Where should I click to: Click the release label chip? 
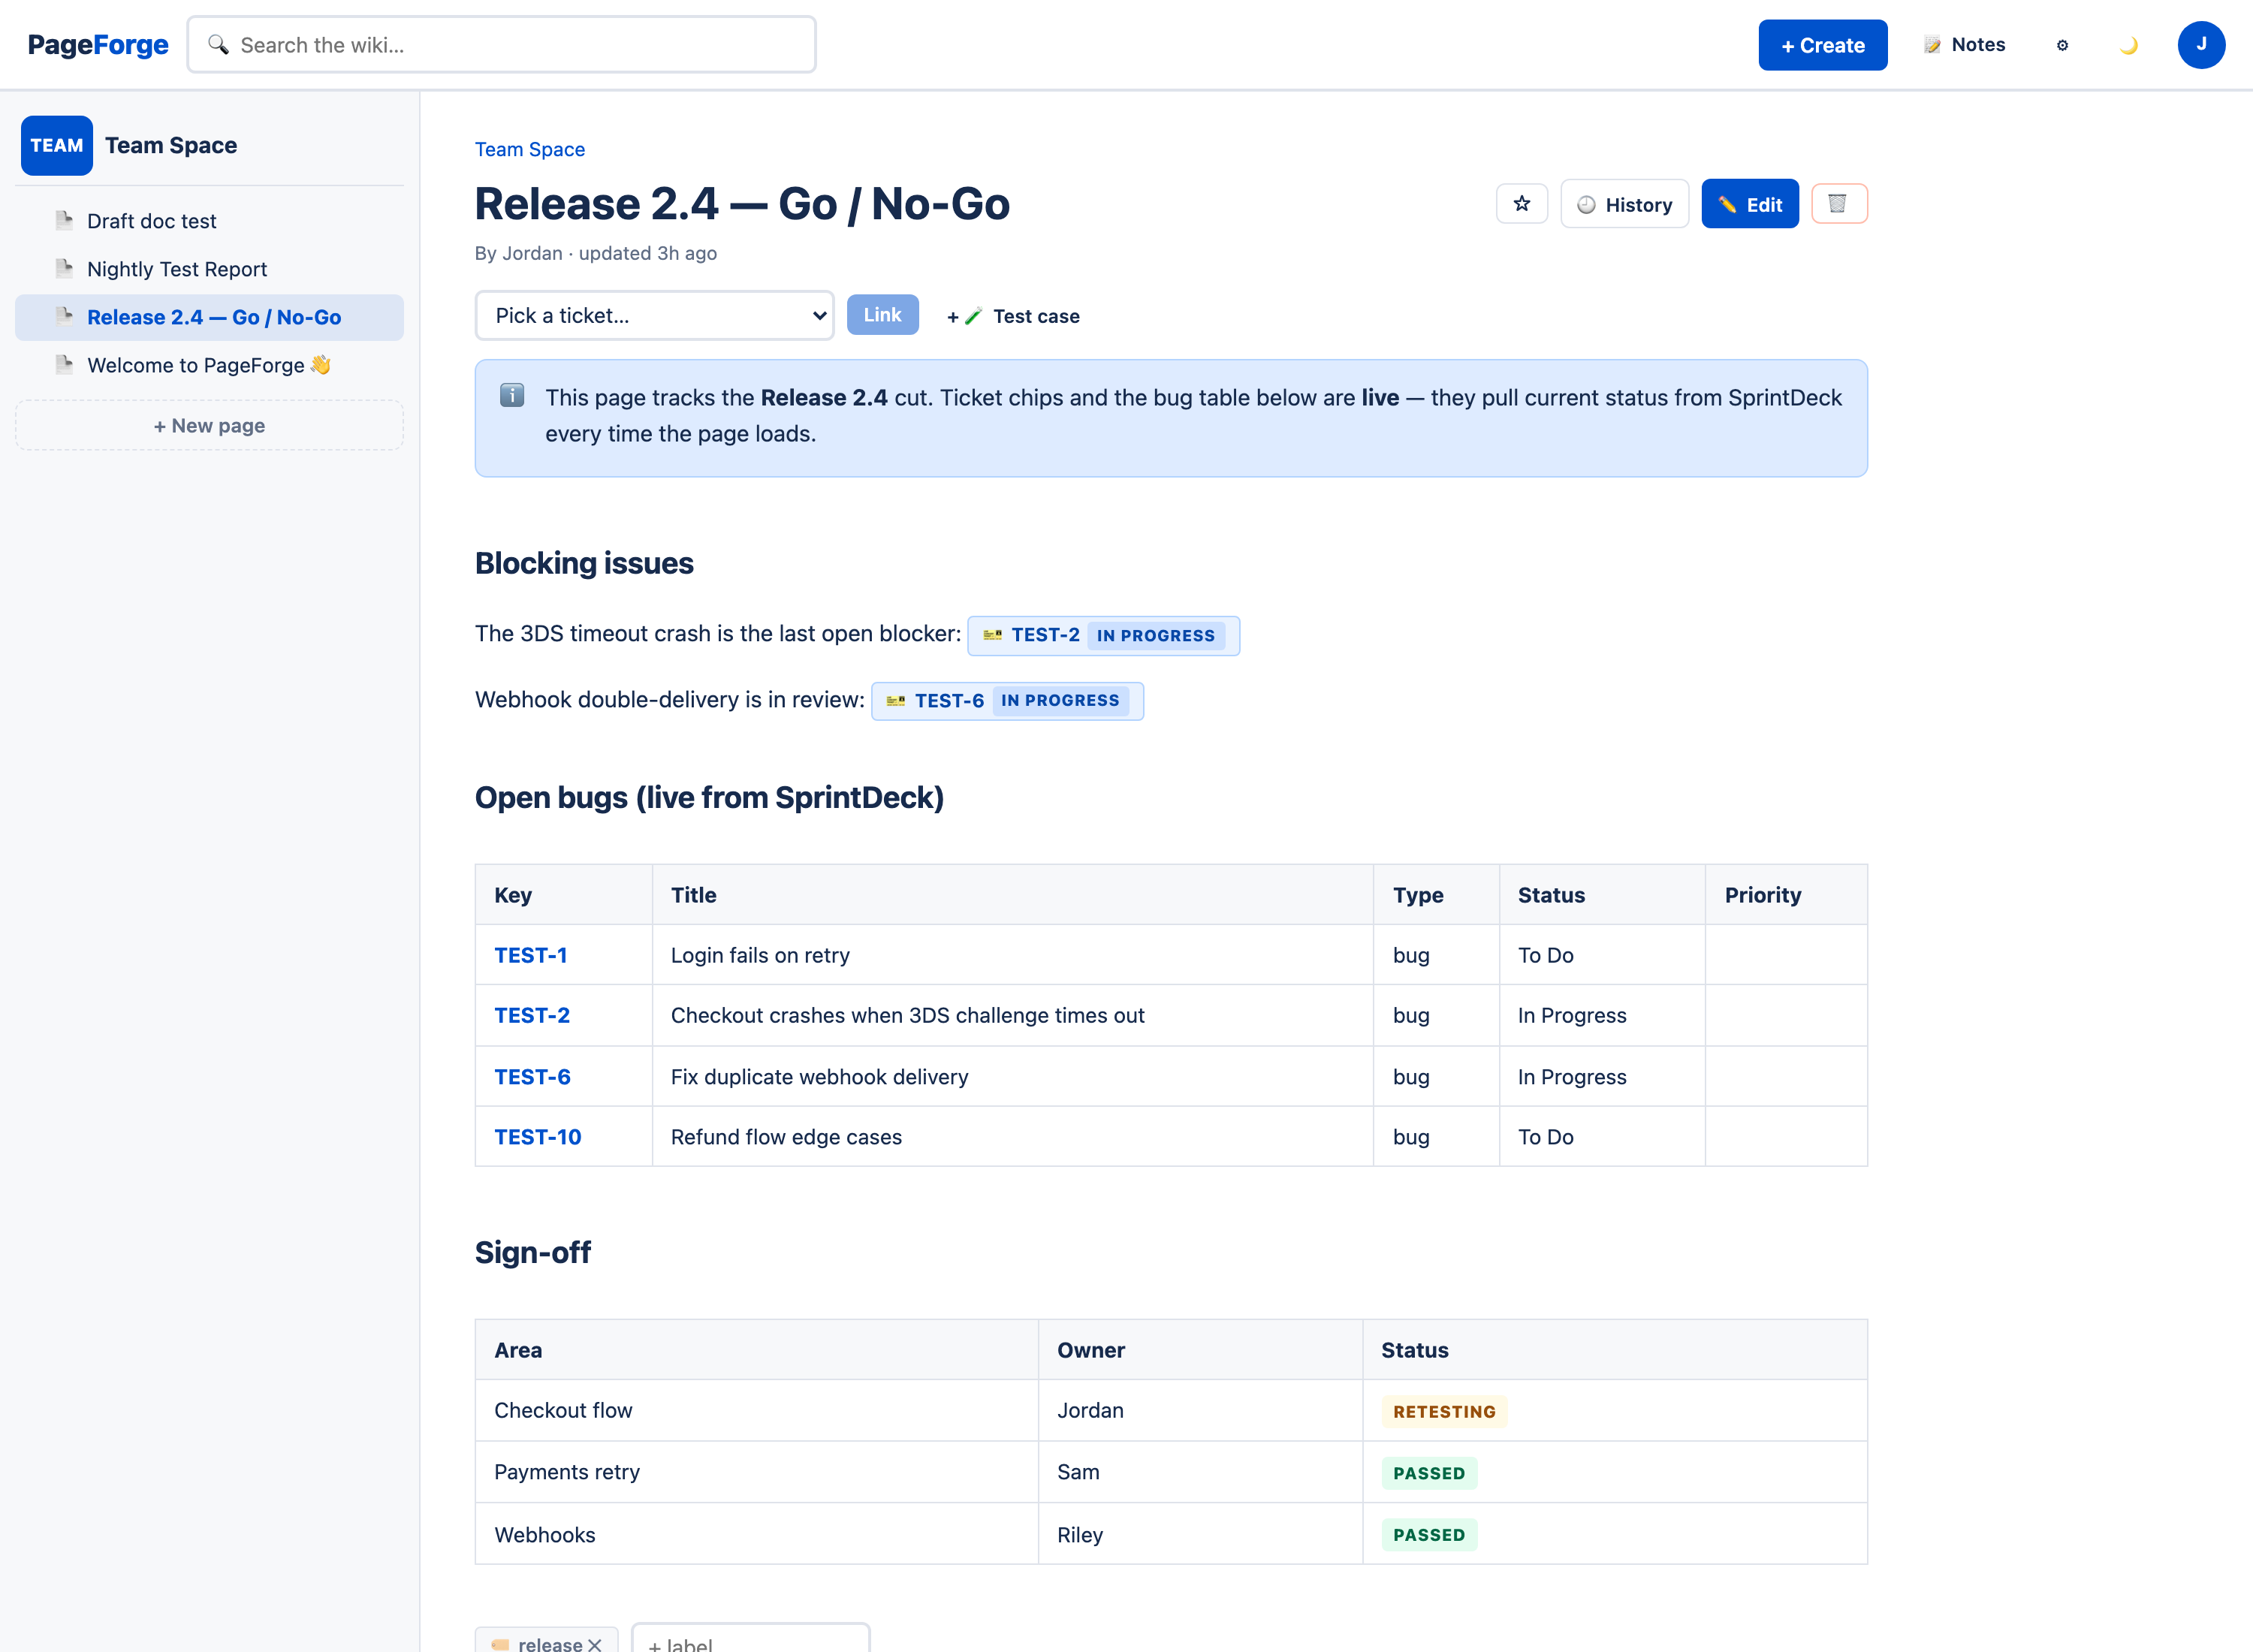pos(546,1640)
